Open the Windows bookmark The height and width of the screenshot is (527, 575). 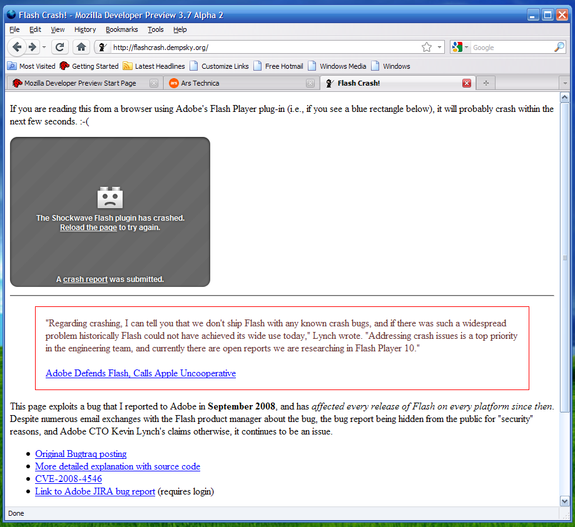(390, 66)
